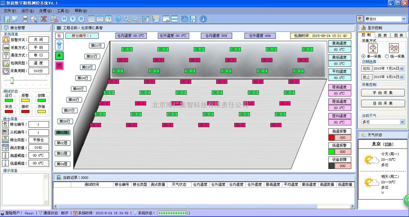Click the 测点数量 field showing 0192
The height and width of the screenshot is (217, 409).
[39, 148]
